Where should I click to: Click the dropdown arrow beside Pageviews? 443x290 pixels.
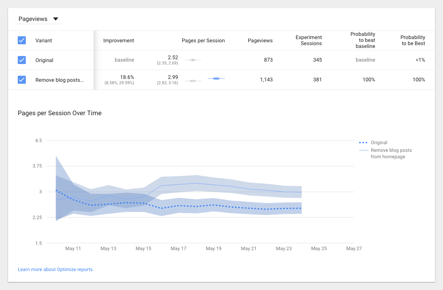point(56,19)
